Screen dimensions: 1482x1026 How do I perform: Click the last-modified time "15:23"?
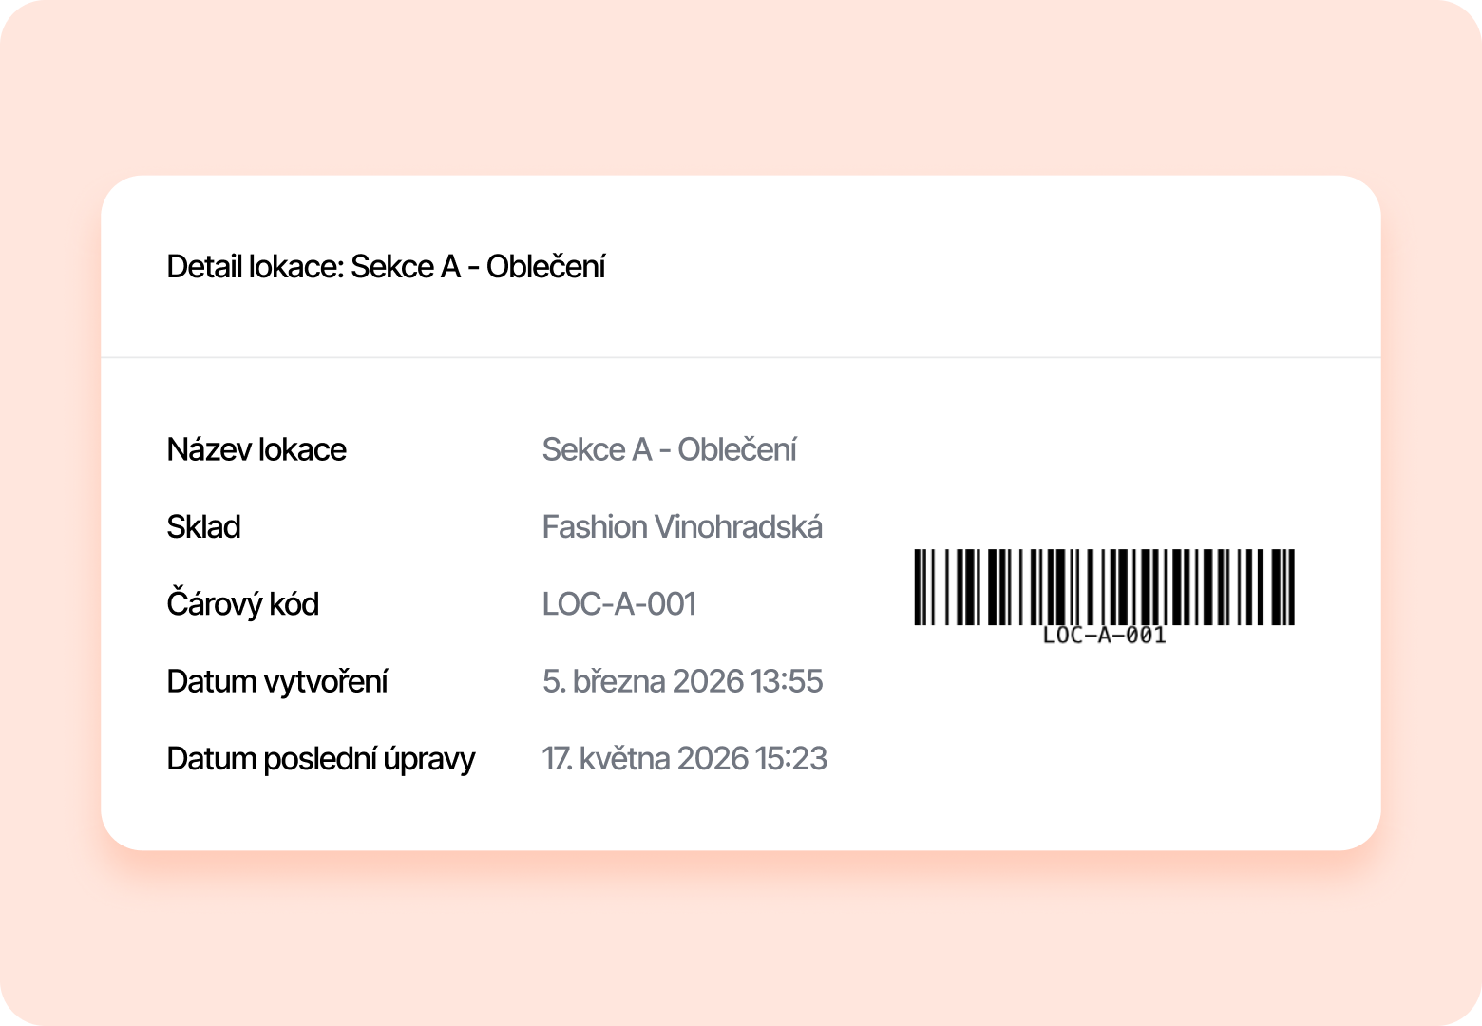click(x=791, y=759)
